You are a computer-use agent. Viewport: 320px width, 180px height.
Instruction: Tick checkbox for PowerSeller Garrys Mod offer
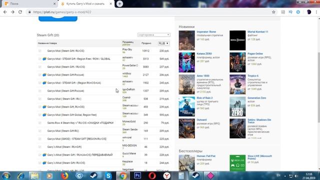[40, 66]
